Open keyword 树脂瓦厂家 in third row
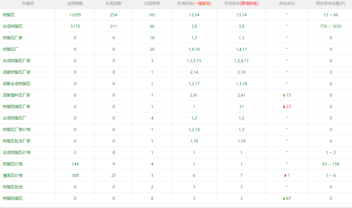352x208 pixels. click(x=13, y=38)
